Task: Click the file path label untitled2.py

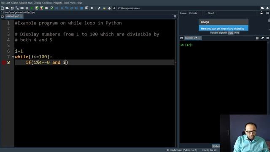Action: (x=18, y=12)
